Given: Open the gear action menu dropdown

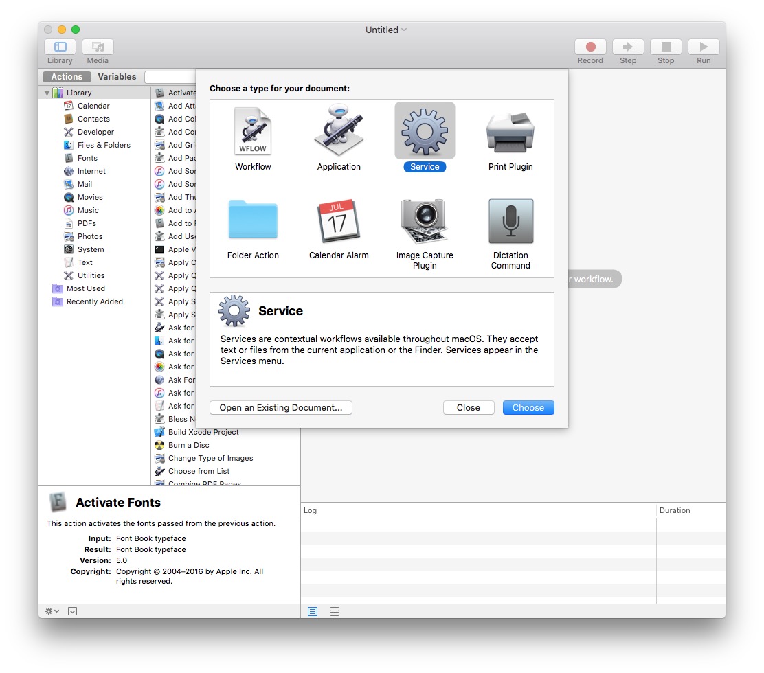Looking at the screenshot, I should [x=52, y=611].
